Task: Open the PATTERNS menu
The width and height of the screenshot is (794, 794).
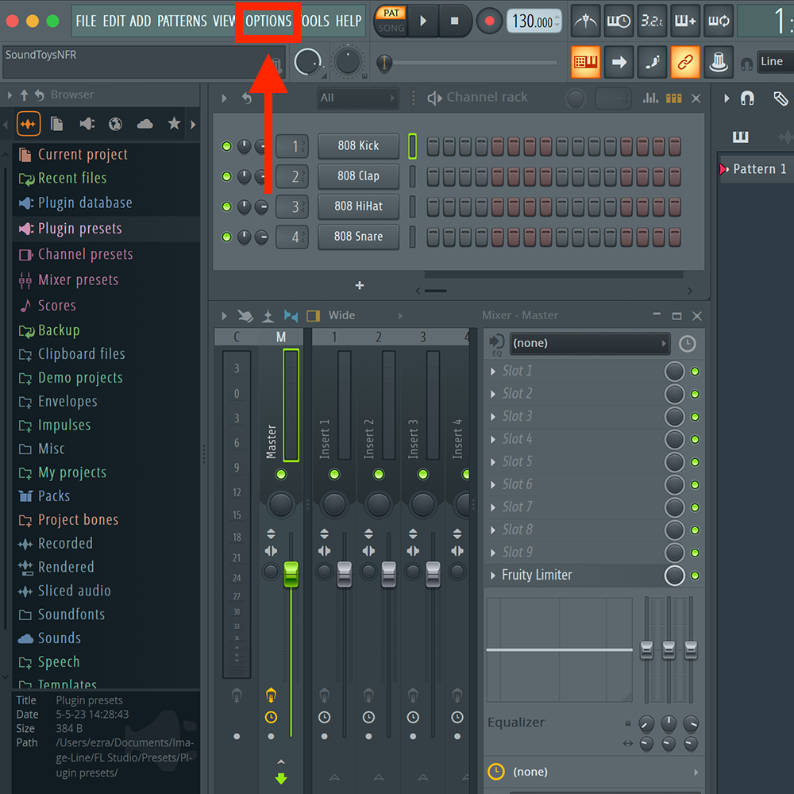Action: click(x=182, y=21)
